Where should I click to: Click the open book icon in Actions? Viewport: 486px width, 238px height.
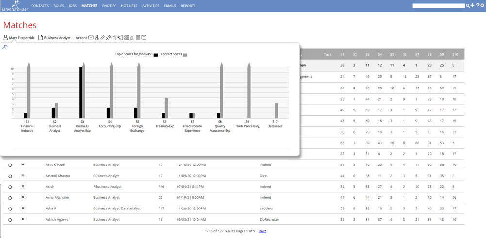pyautogui.click(x=144, y=38)
